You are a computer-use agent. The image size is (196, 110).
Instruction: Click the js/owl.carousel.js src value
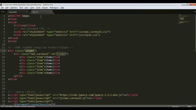[73, 98]
